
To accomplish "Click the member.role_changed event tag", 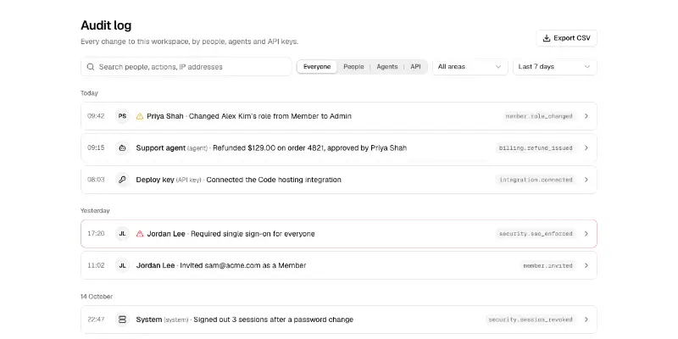I will [539, 116].
